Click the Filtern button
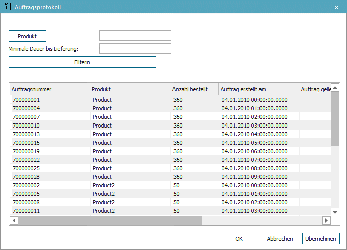347x250 pixels. click(82, 62)
